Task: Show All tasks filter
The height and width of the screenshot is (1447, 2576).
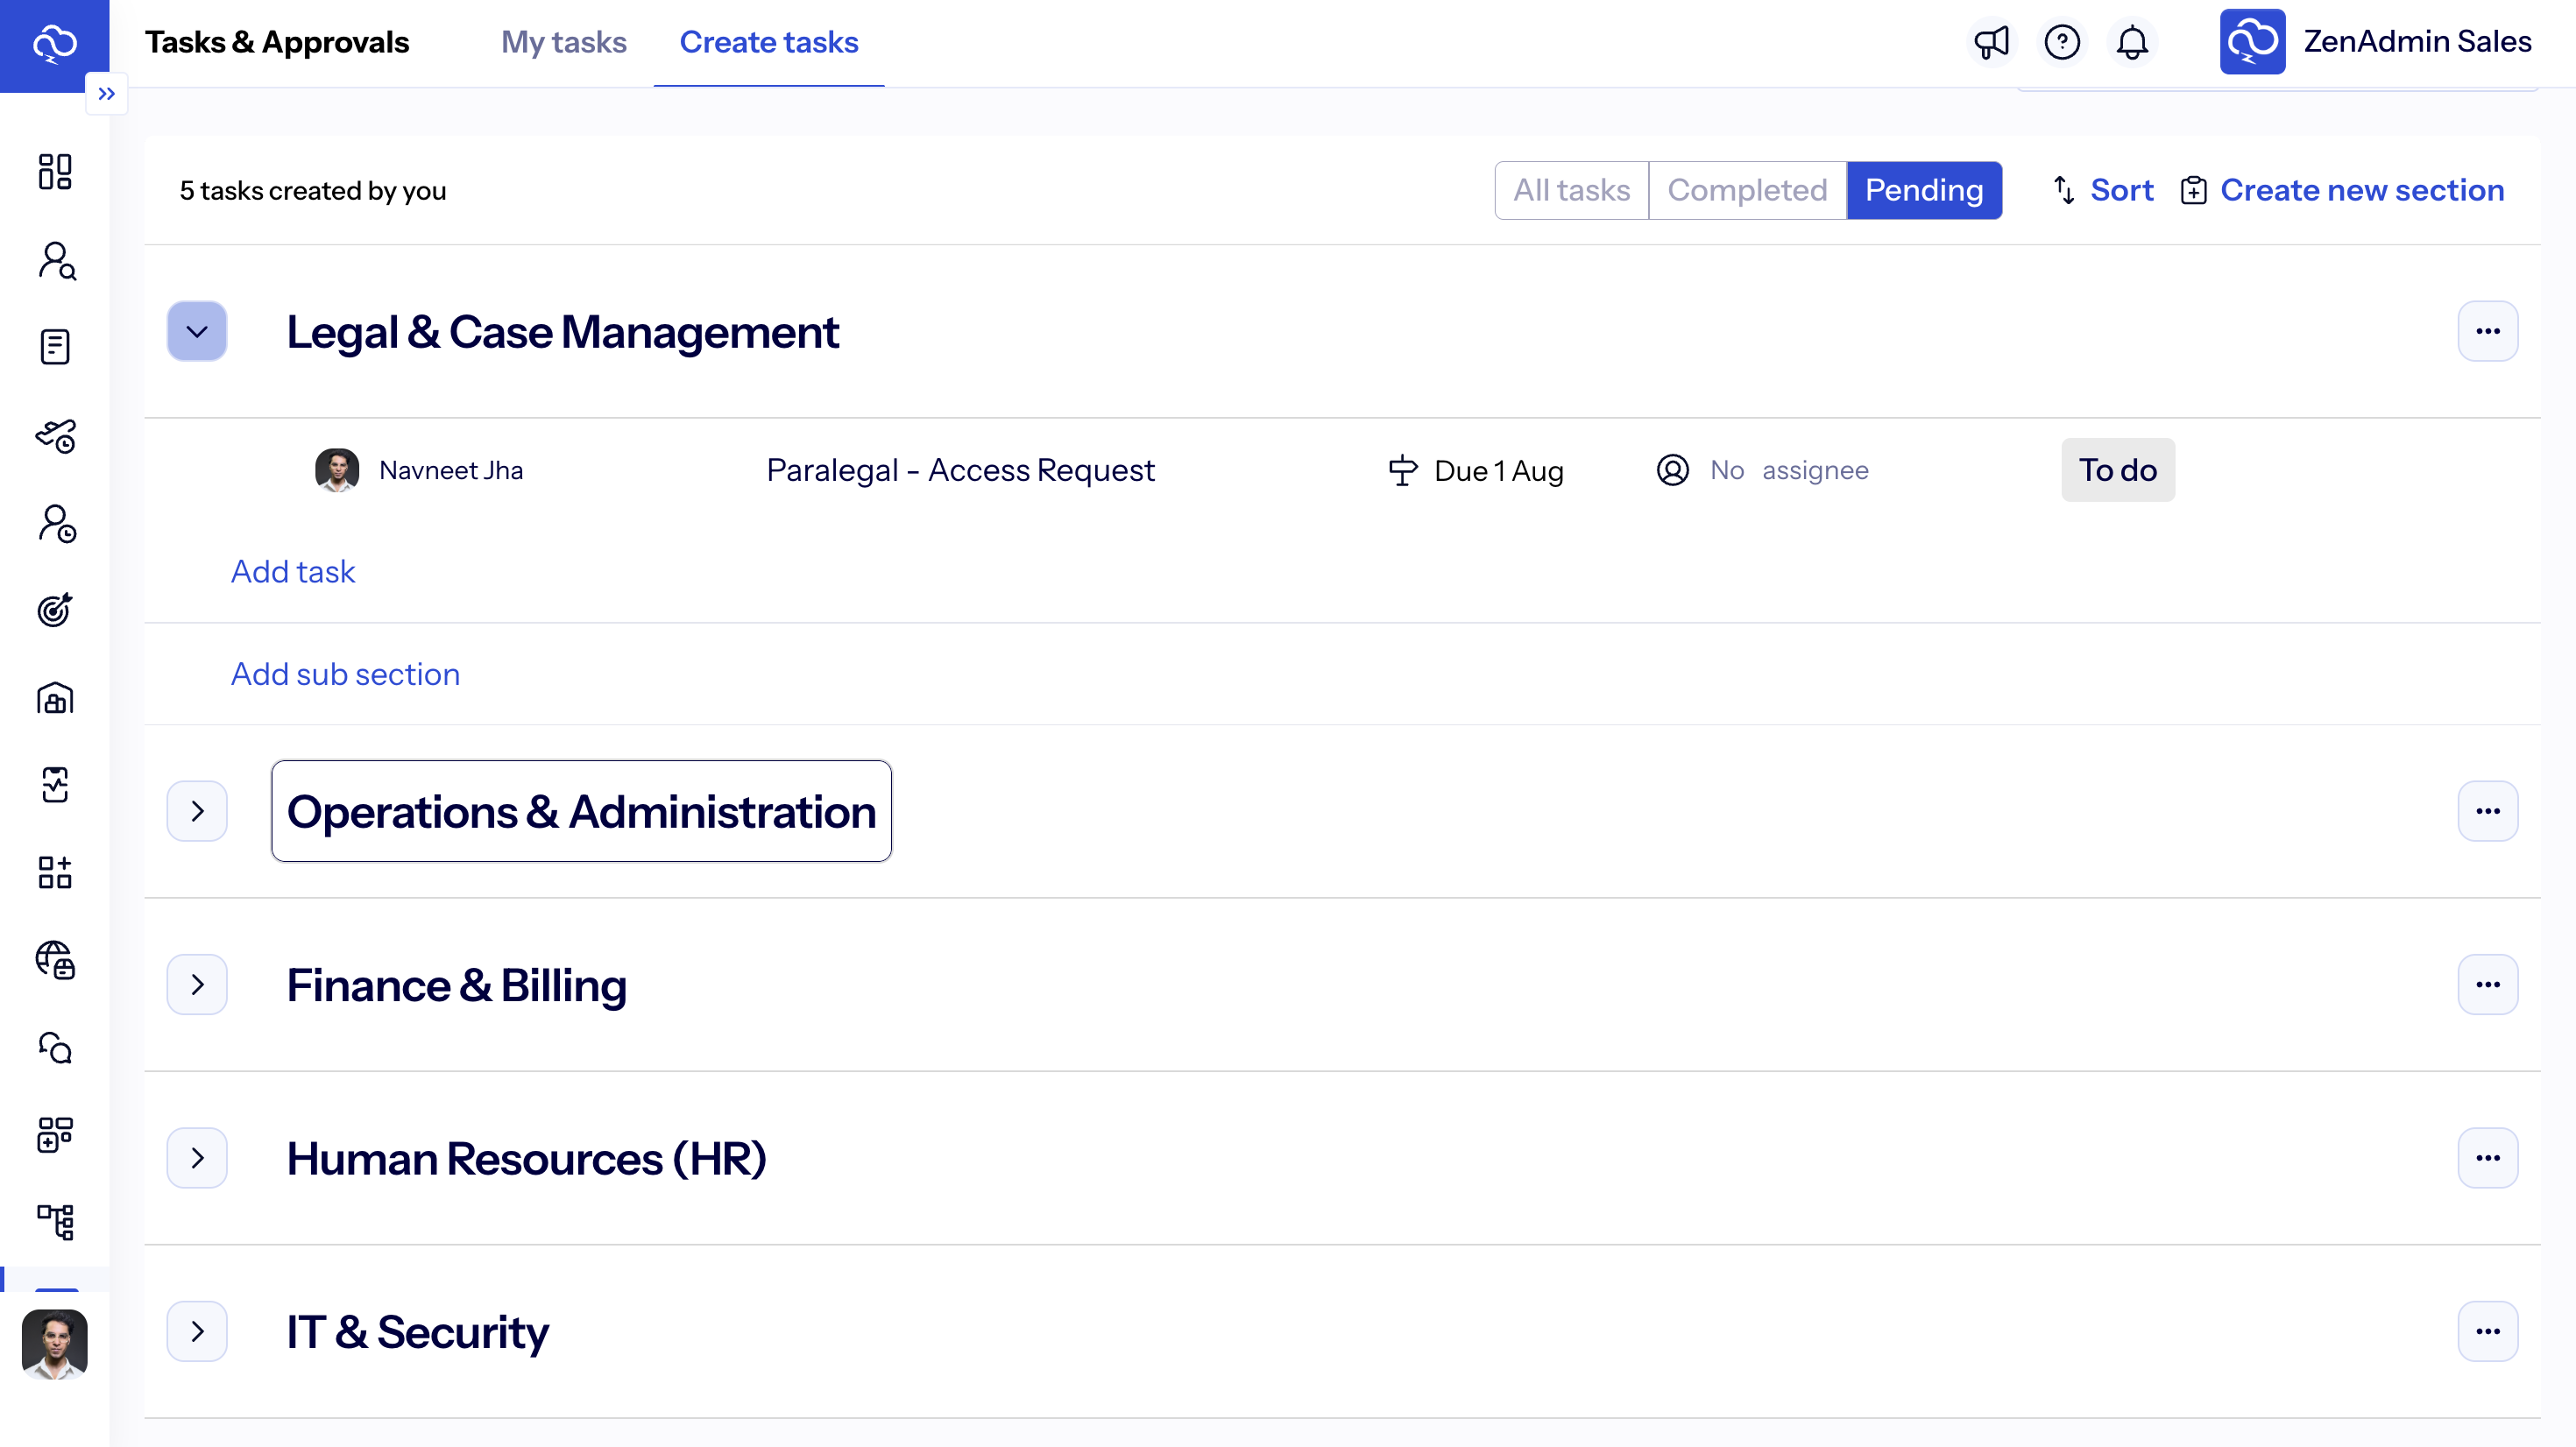Action: coord(1571,190)
